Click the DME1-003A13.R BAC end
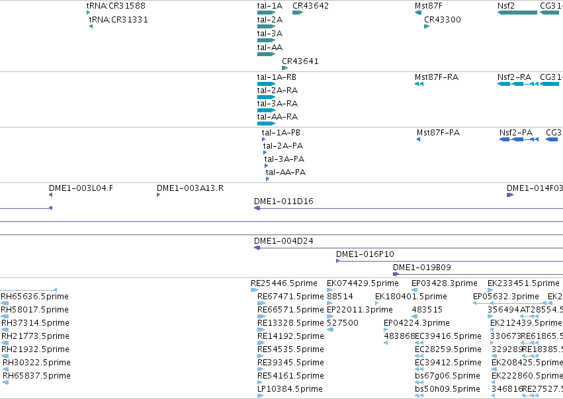The height and width of the screenshot is (399, 563). [158, 195]
